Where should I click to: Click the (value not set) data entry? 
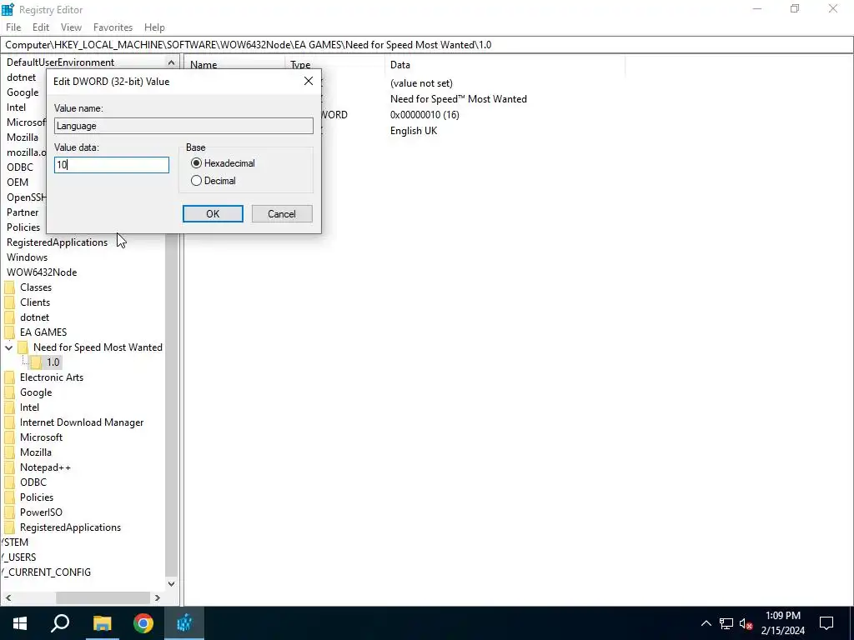(421, 83)
